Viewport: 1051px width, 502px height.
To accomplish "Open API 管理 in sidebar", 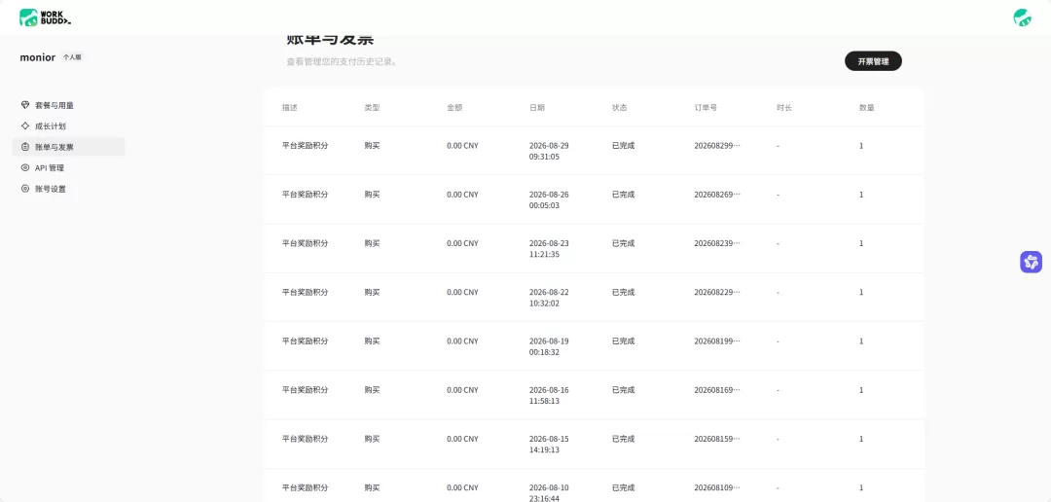I will click(68, 167).
